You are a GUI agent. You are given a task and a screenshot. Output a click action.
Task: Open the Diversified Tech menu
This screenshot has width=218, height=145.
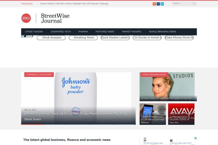point(61,32)
